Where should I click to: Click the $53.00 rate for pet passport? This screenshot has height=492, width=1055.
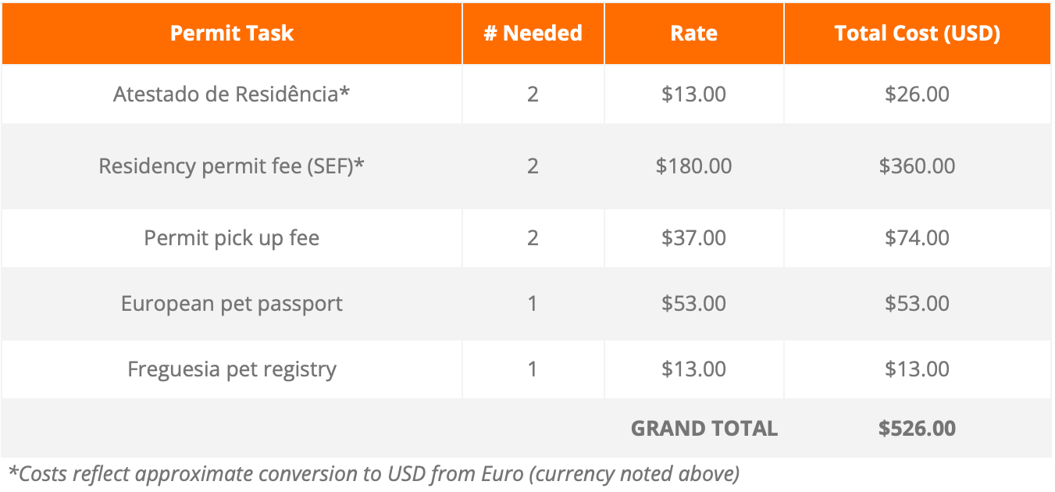point(694,303)
